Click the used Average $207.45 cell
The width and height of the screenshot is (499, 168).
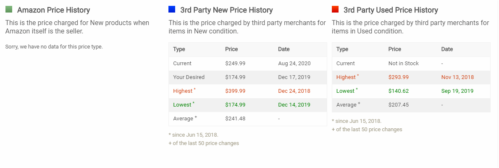399,105
